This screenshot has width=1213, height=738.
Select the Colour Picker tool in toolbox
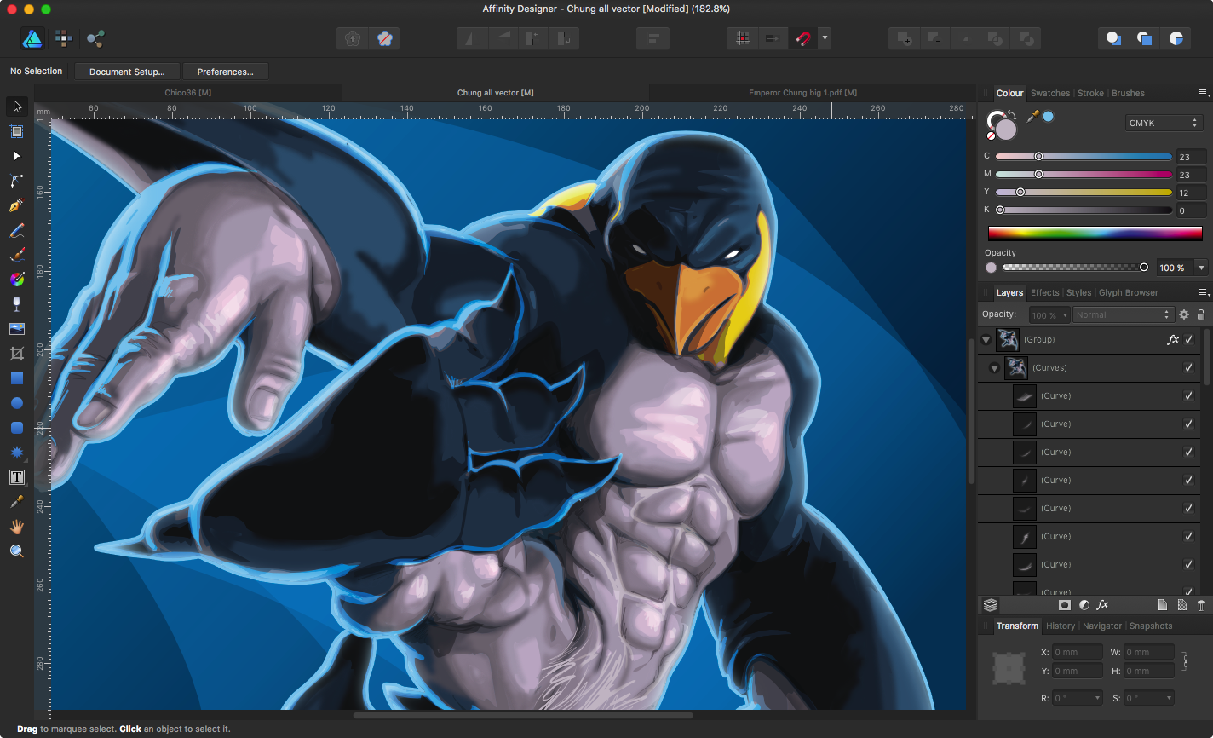coord(16,502)
